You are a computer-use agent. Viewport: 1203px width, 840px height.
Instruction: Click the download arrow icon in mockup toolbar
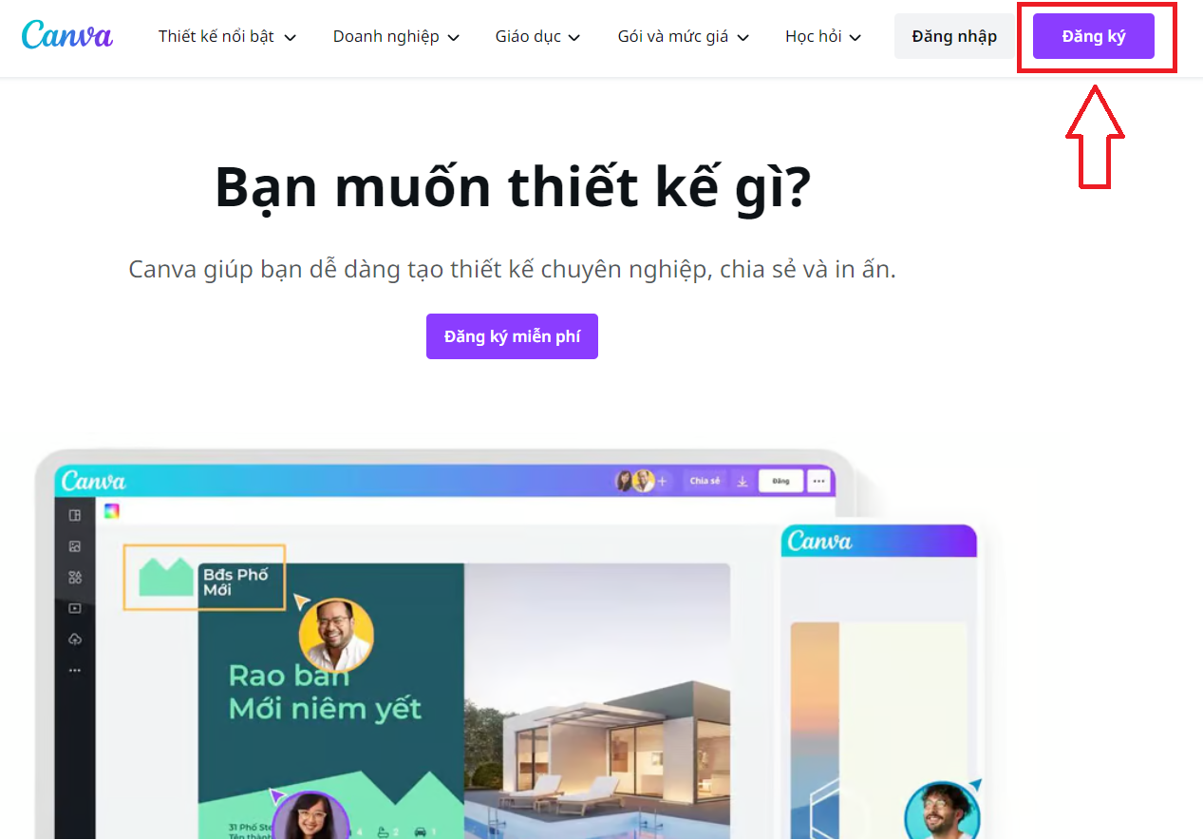click(x=742, y=482)
